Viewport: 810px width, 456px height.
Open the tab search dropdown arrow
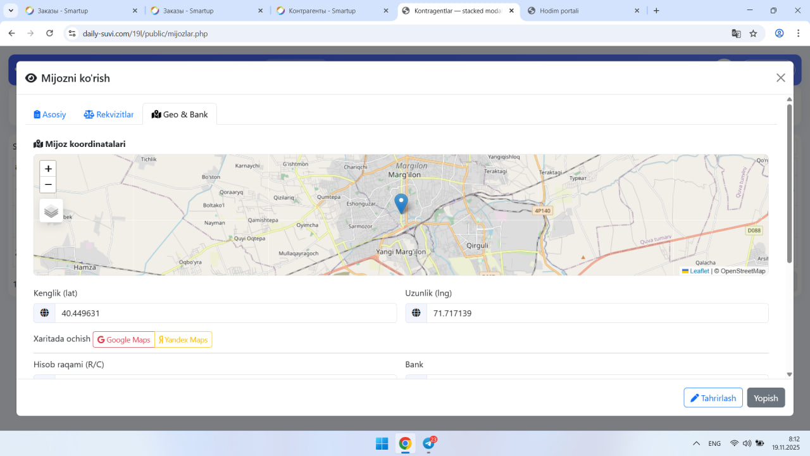(x=11, y=11)
